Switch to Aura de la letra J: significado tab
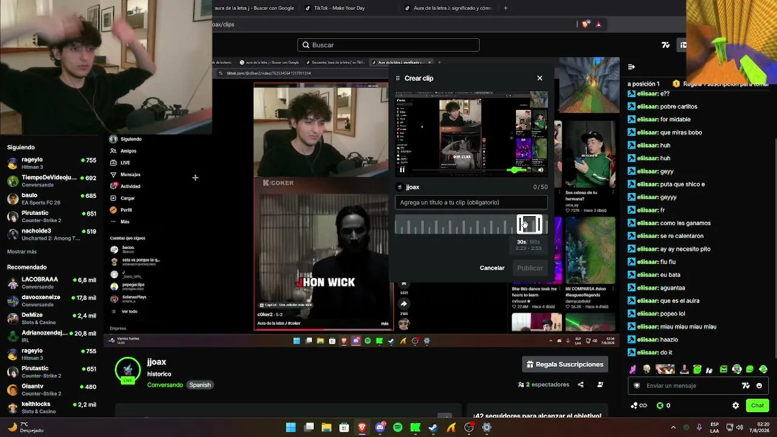Image resolution: width=777 pixels, height=437 pixels. coord(448,8)
